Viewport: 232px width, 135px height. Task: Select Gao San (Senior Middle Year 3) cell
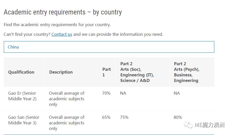click(x=24, y=120)
